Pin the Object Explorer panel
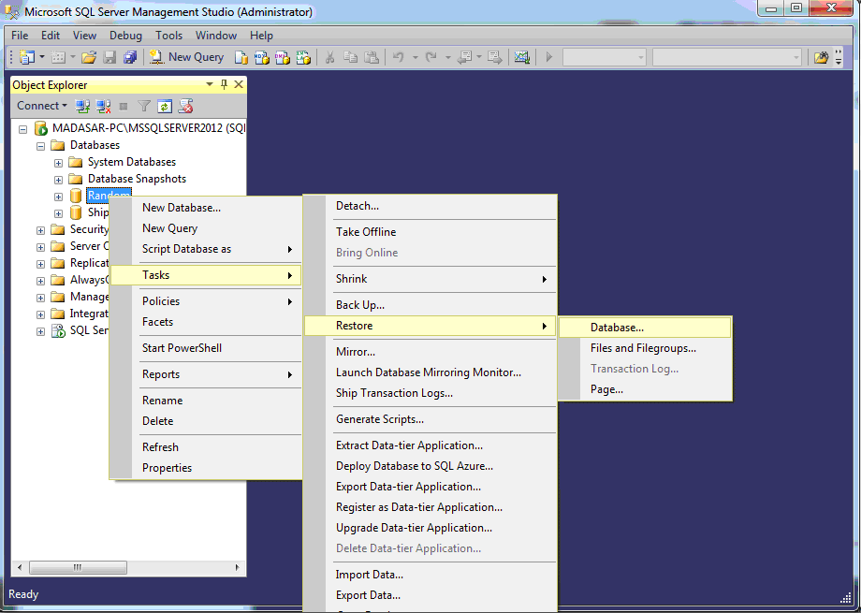861x613 pixels. click(x=224, y=84)
